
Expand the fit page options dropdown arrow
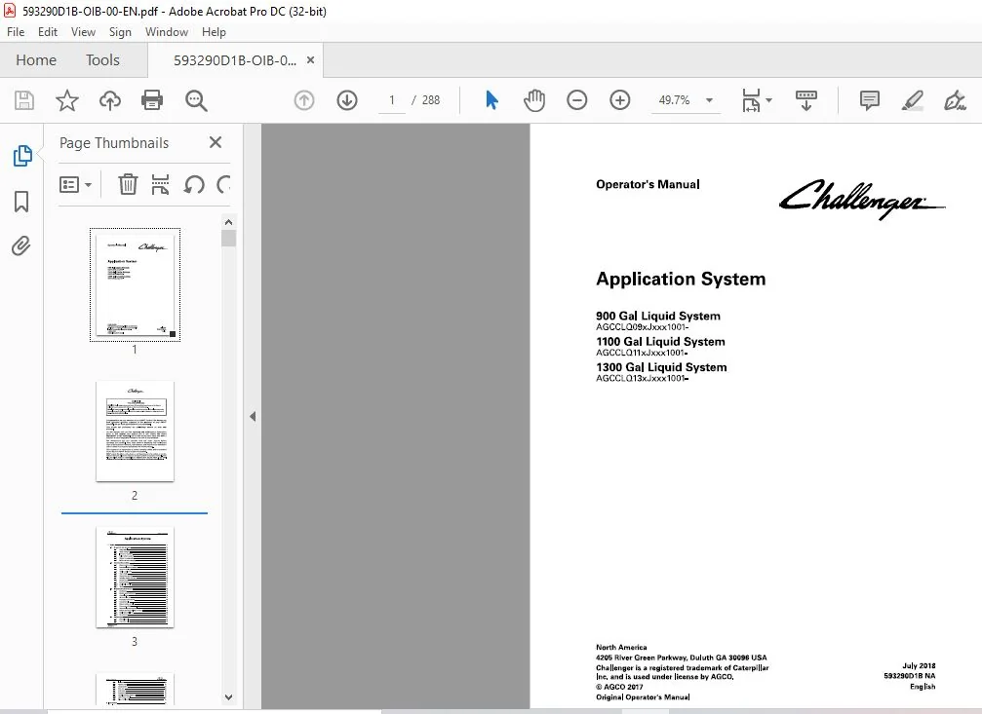coord(769,100)
